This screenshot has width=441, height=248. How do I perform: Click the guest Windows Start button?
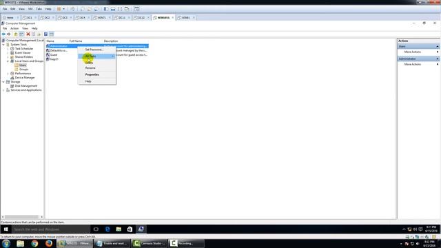coord(6,229)
